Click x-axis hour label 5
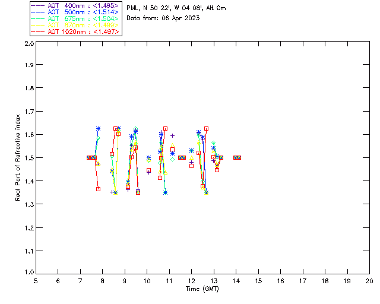The image size is (380, 304). [36, 281]
